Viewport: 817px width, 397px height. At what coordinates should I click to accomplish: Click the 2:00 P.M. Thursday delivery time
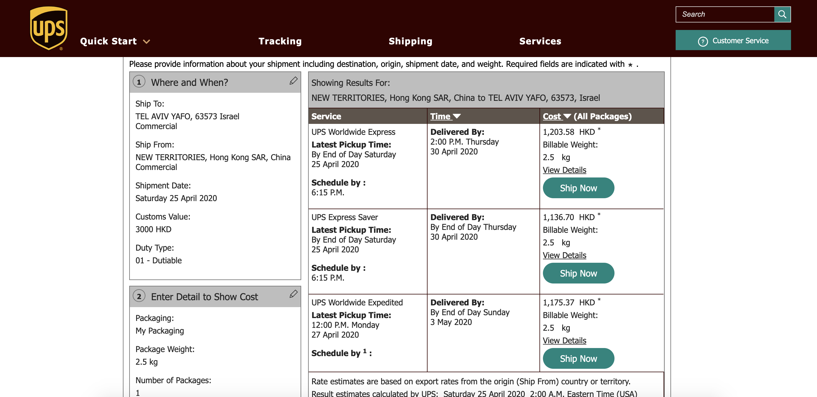tap(464, 142)
